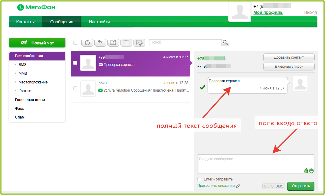Click the green checkmark delivery status icon
This screenshot has height=195, width=325.
(202, 87)
